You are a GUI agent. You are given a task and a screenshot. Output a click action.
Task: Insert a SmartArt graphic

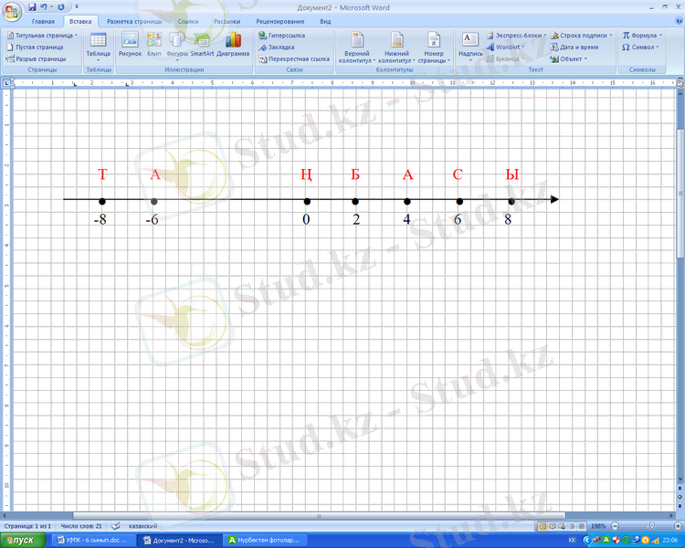(x=202, y=44)
